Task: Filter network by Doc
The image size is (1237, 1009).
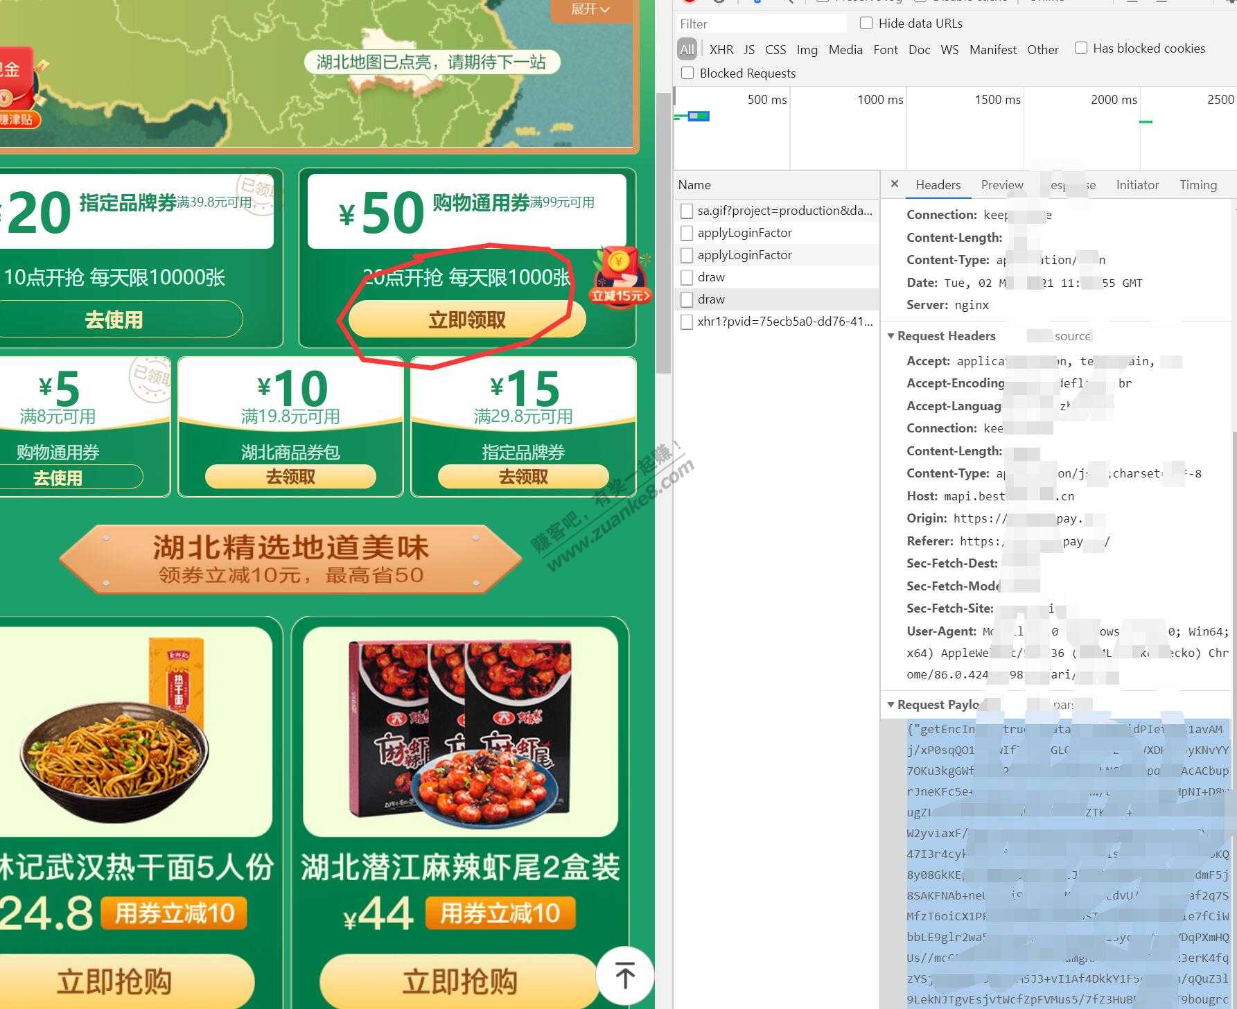Action: 919,49
